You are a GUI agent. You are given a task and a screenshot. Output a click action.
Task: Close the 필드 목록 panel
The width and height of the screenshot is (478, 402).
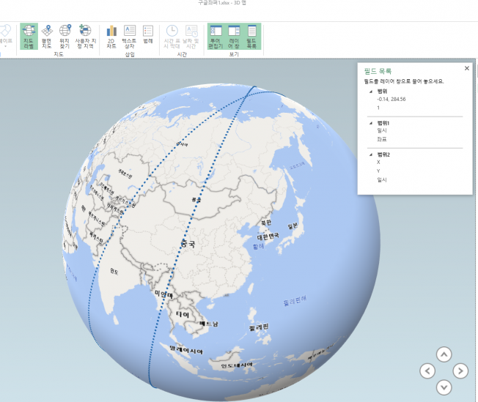(467, 68)
